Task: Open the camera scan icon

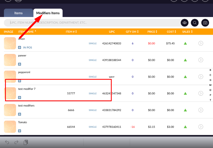Action: pos(205,23)
